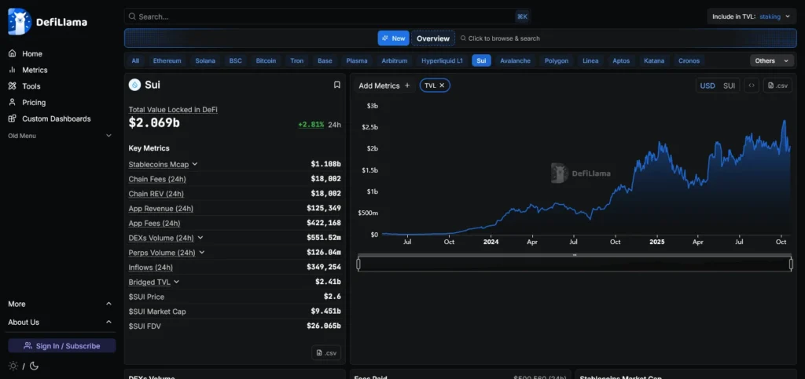Open Include in TVL staking dropdown

click(x=755, y=16)
